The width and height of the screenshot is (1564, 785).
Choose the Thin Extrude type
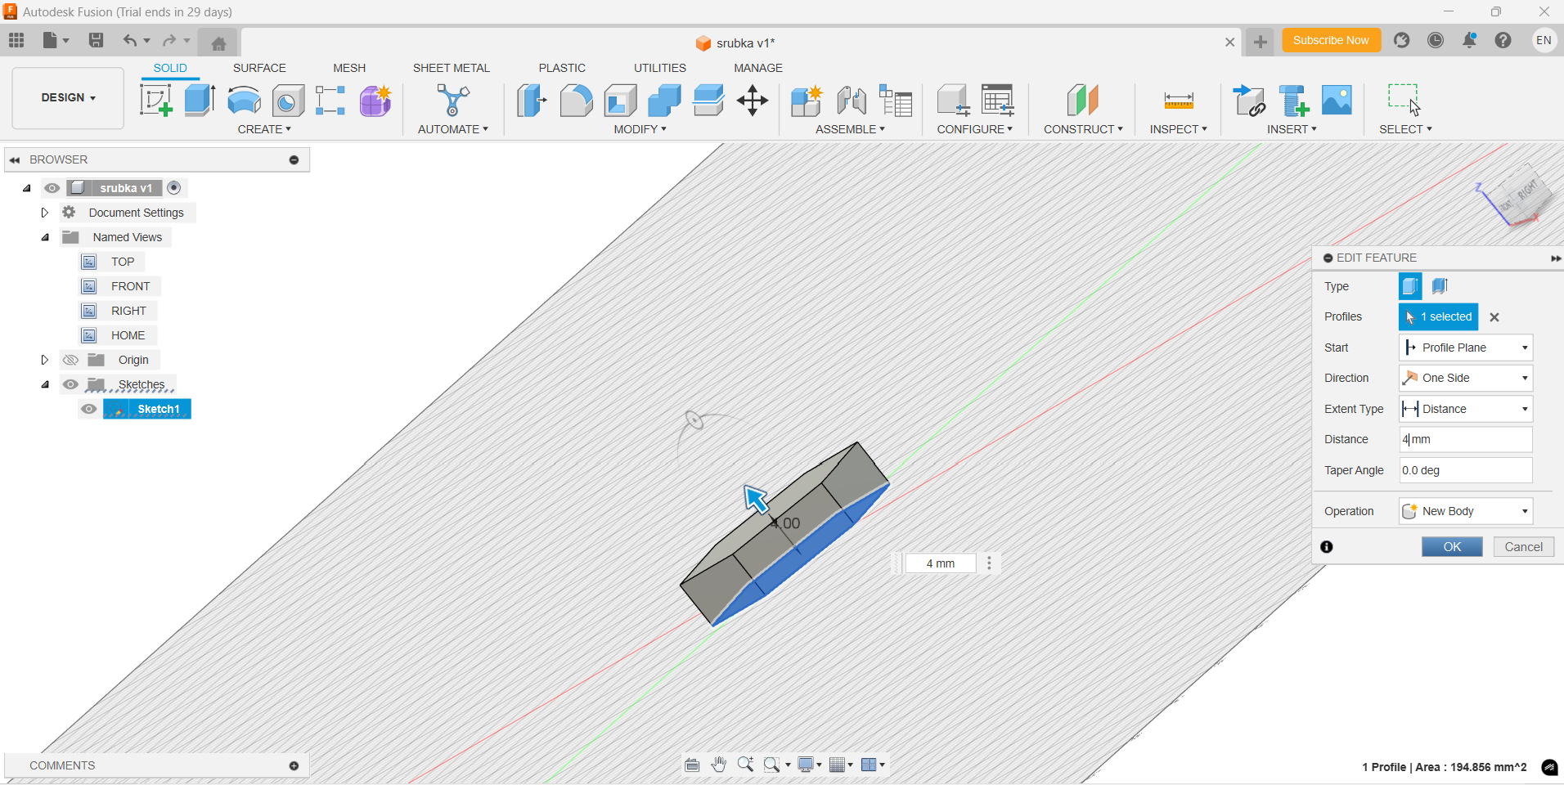pyautogui.click(x=1440, y=286)
